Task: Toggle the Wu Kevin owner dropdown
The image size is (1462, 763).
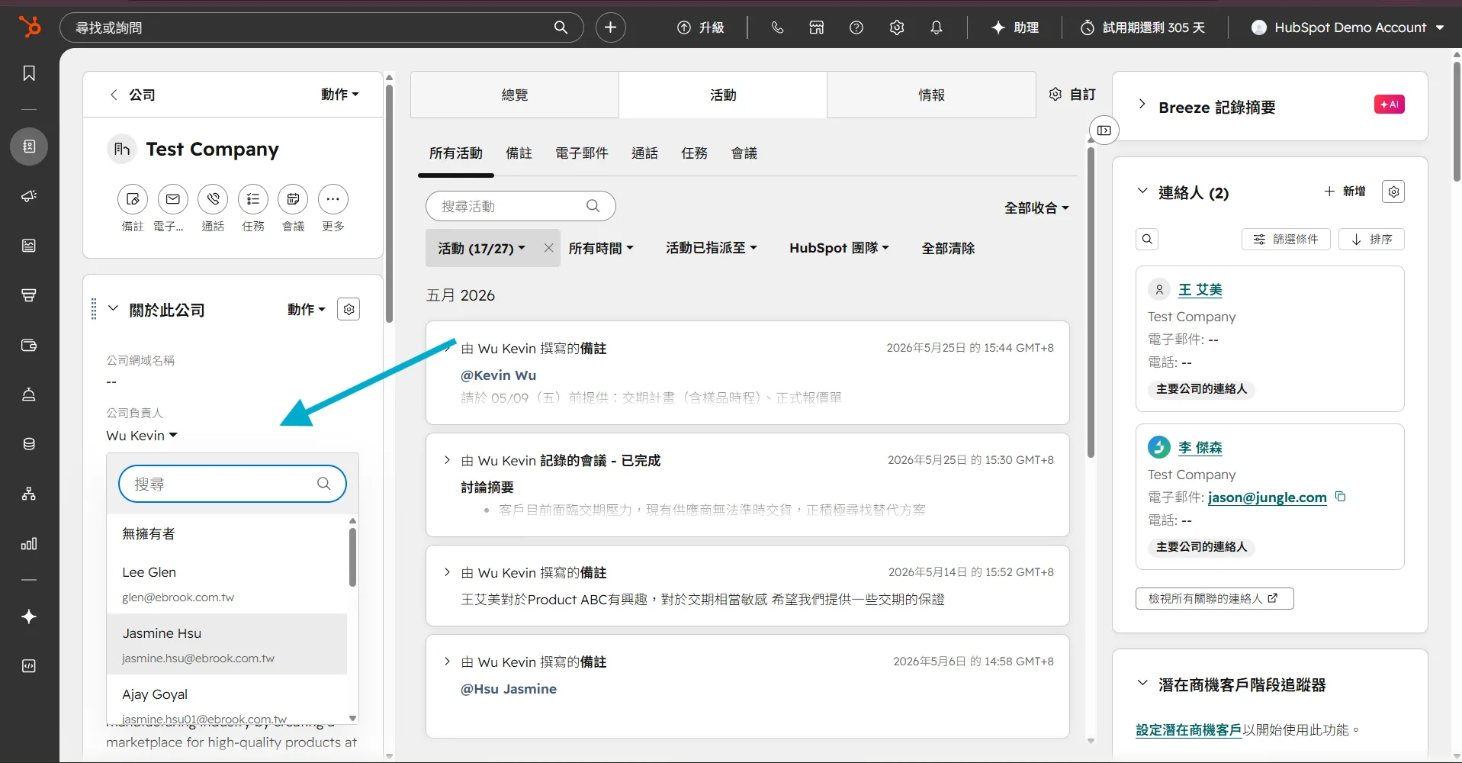Action: (x=142, y=436)
